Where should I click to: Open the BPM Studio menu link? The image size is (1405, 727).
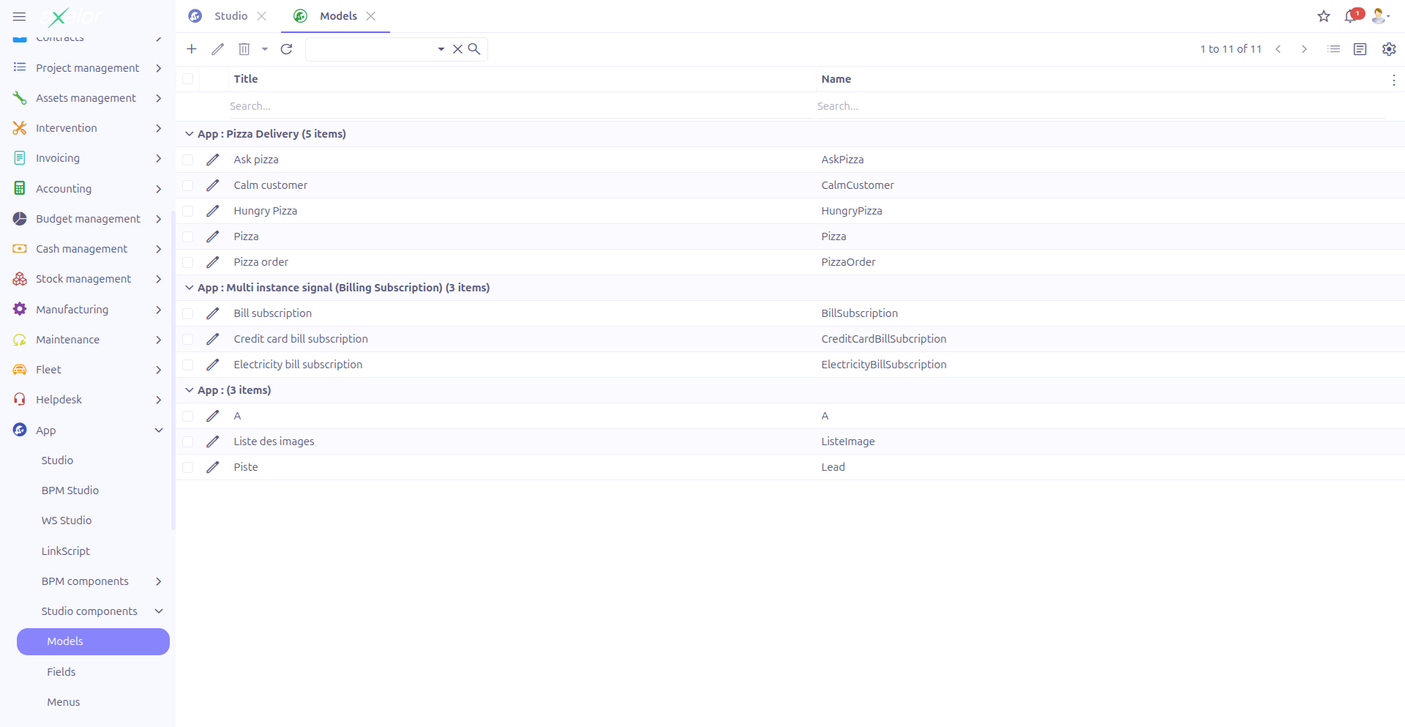coord(70,491)
